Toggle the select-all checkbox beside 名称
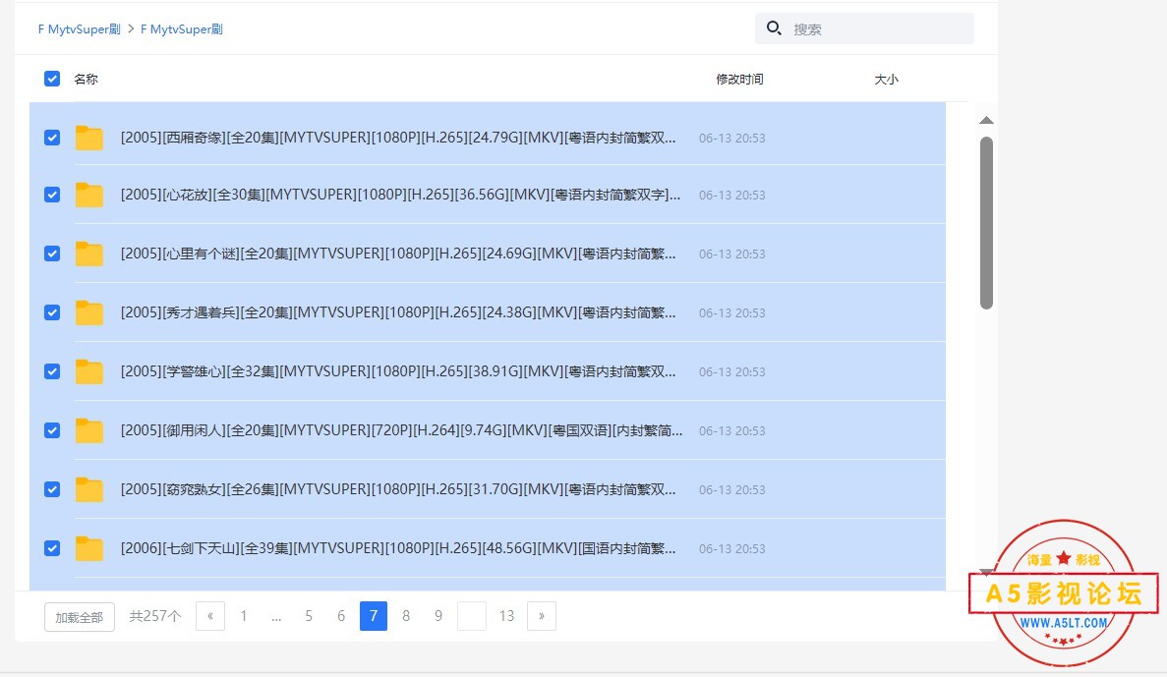The width and height of the screenshot is (1167, 677). pyautogui.click(x=52, y=79)
